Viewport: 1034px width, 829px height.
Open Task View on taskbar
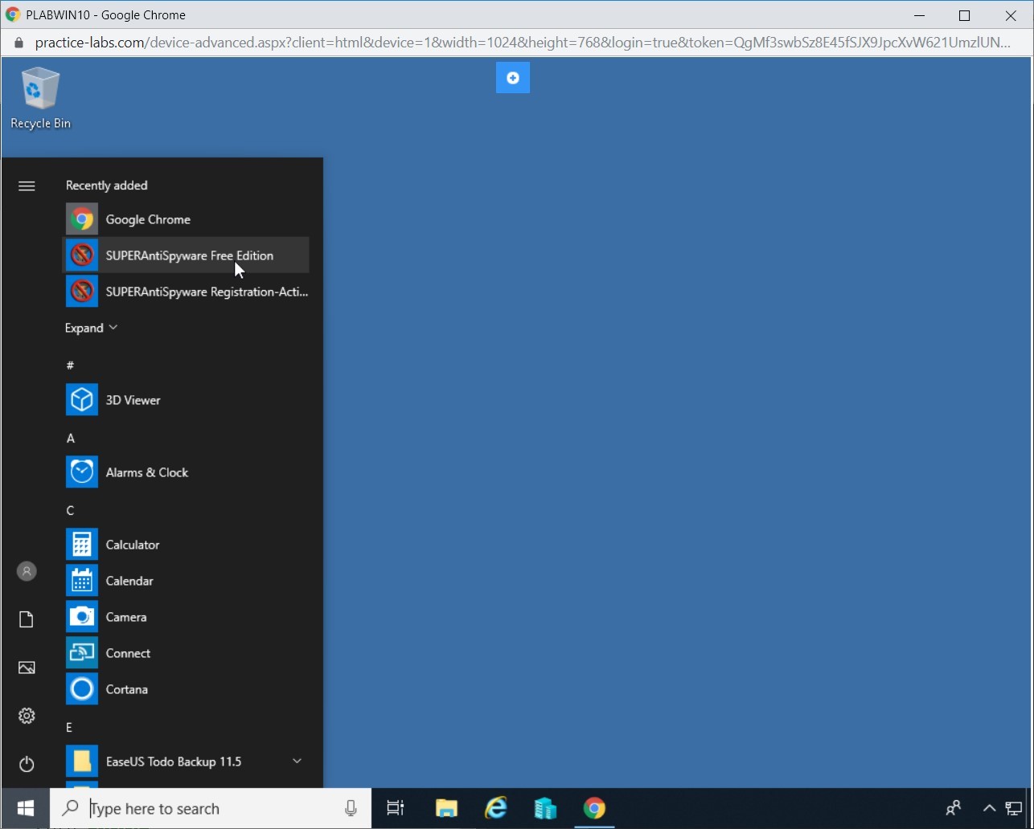pyautogui.click(x=396, y=808)
